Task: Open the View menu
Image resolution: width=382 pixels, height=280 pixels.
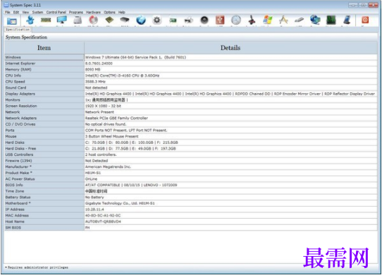Action: [25, 12]
